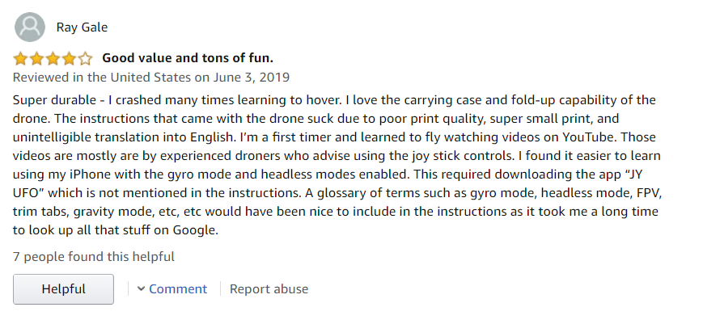Click Ray Gale's profile avatar icon
Screen dimensions: 720x324
point(30,27)
